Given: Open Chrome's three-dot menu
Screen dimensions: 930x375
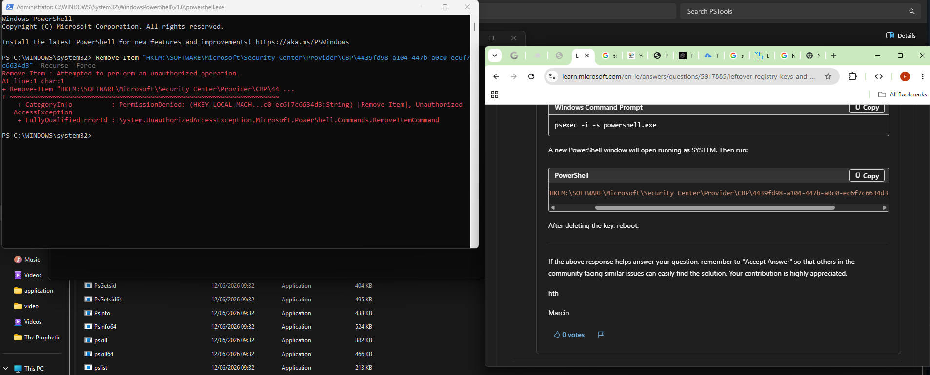Looking at the screenshot, I should tap(922, 76).
